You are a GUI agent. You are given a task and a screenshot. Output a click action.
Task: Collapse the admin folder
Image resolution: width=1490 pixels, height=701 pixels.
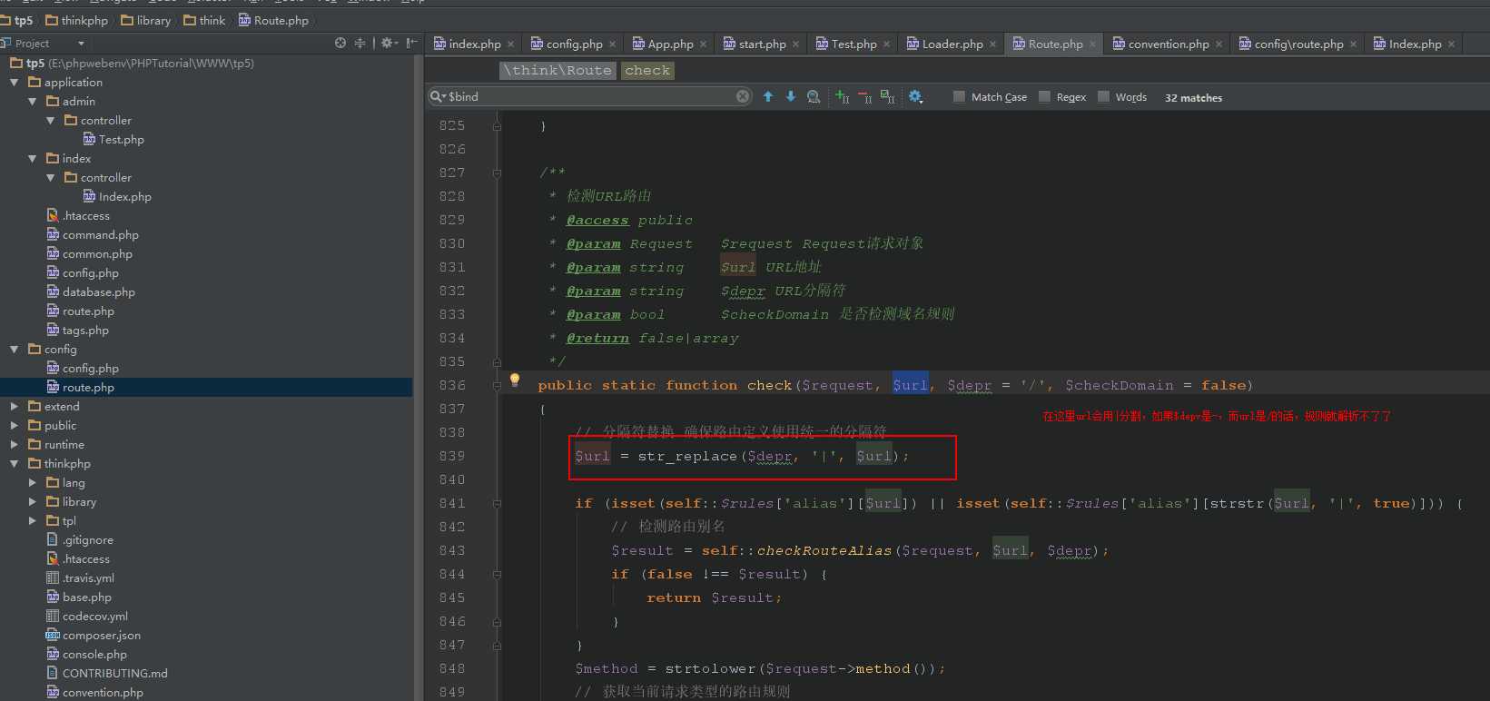33,101
